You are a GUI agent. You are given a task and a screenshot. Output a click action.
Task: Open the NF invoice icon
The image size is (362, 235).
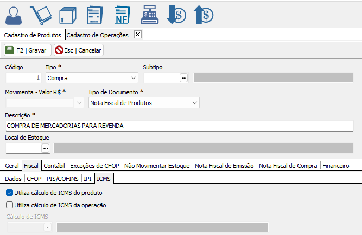tap(122, 15)
